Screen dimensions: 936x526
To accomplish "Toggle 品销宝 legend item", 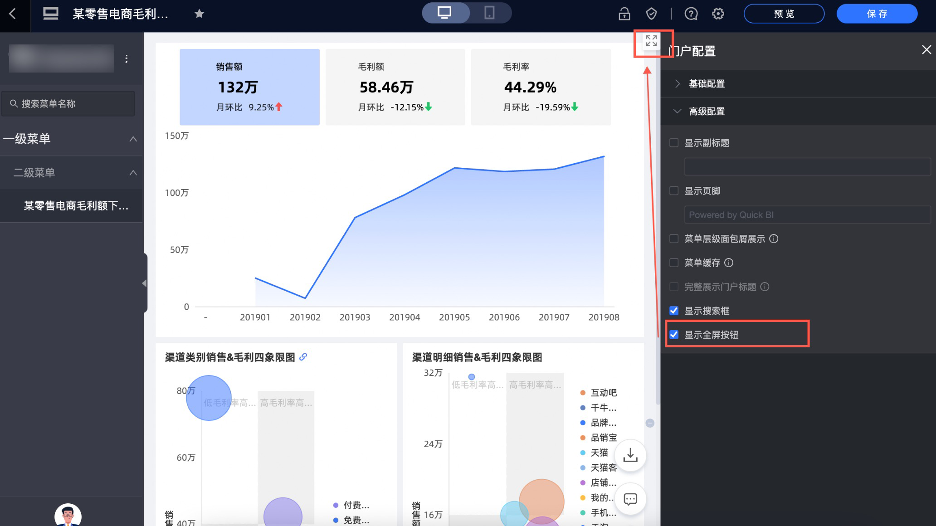I will [x=599, y=438].
